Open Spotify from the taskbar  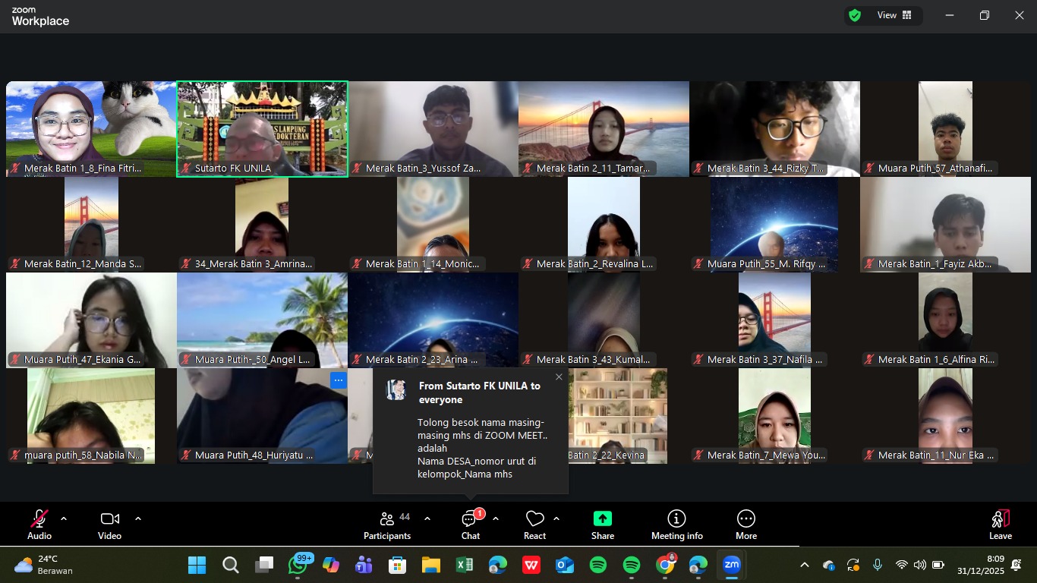(598, 565)
